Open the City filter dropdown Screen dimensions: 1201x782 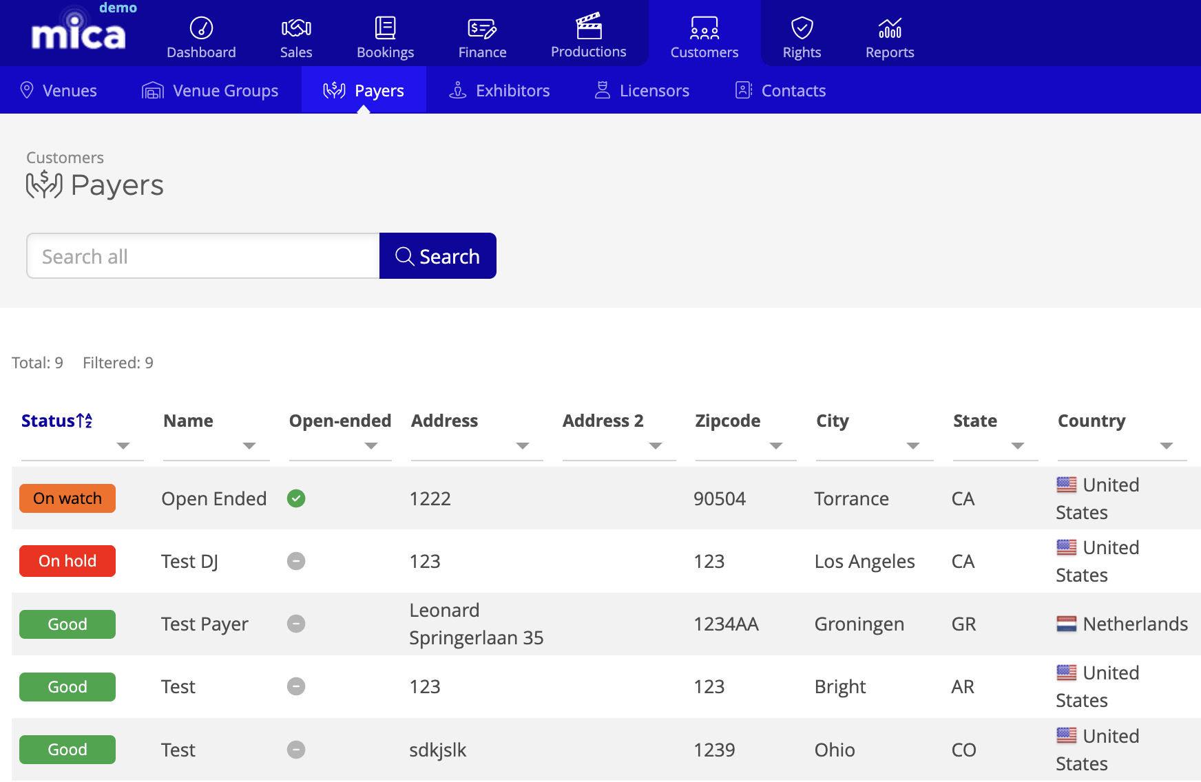click(913, 446)
